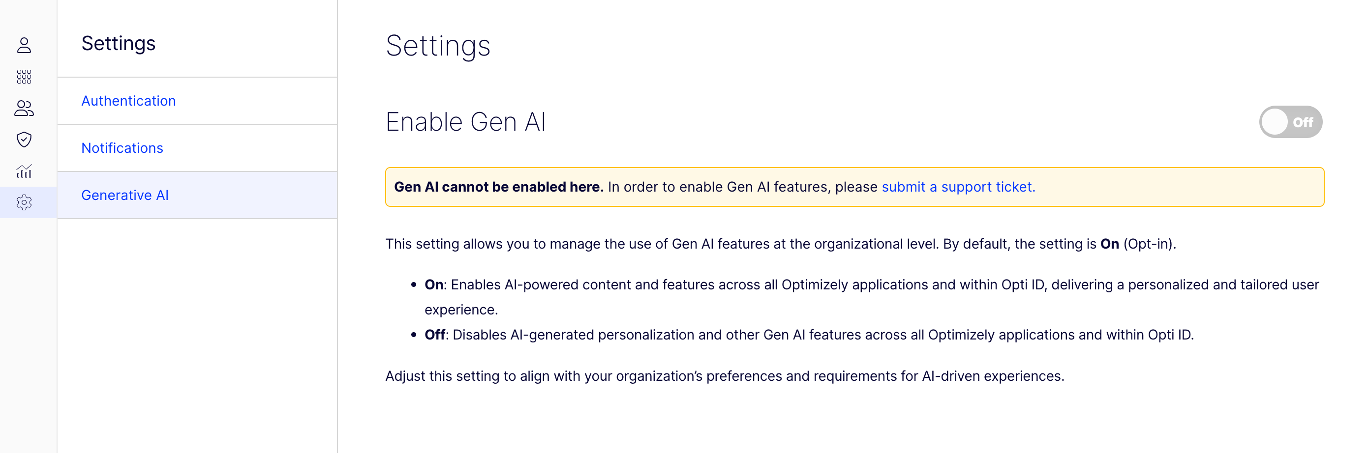Click the toggle's Off label

click(1303, 123)
